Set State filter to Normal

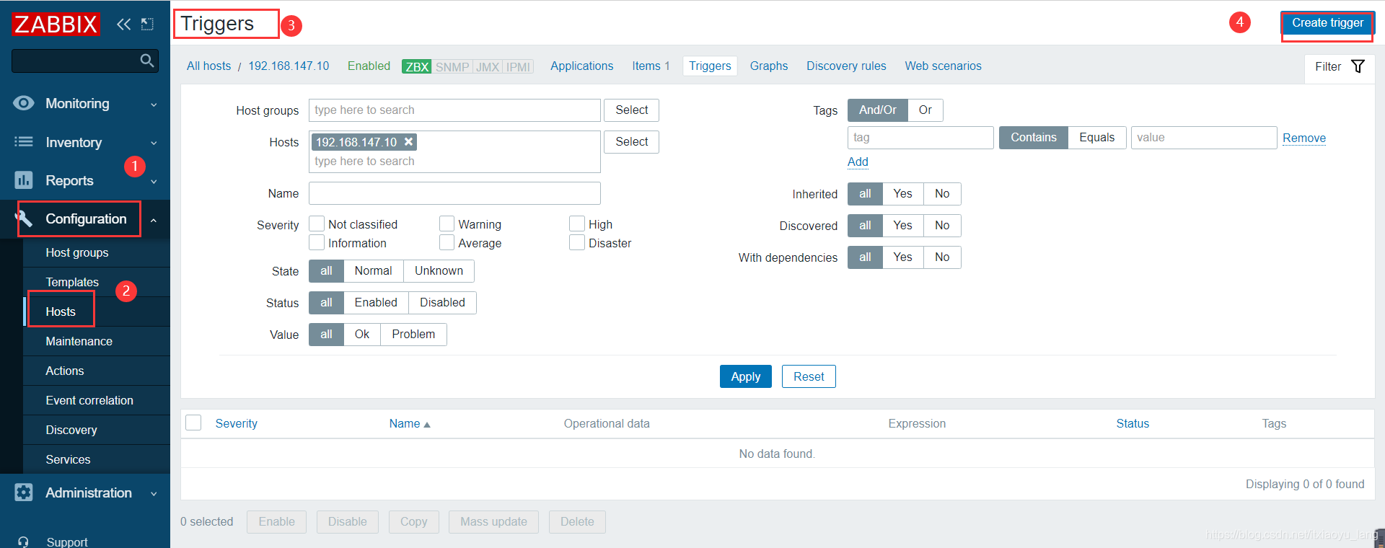click(x=373, y=271)
